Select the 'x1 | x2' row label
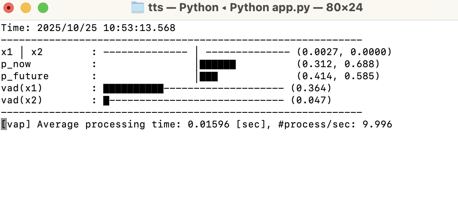The height and width of the screenshot is (211, 458). click(x=22, y=52)
